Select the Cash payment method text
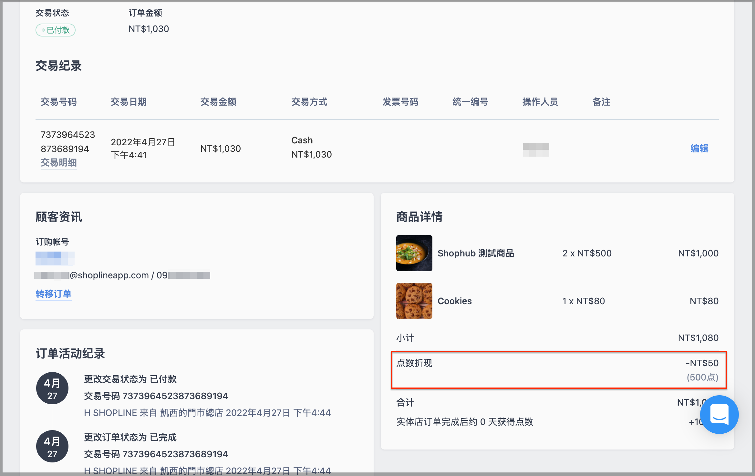The width and height of the screenshot is (755, 476). [x=302, y=140]
